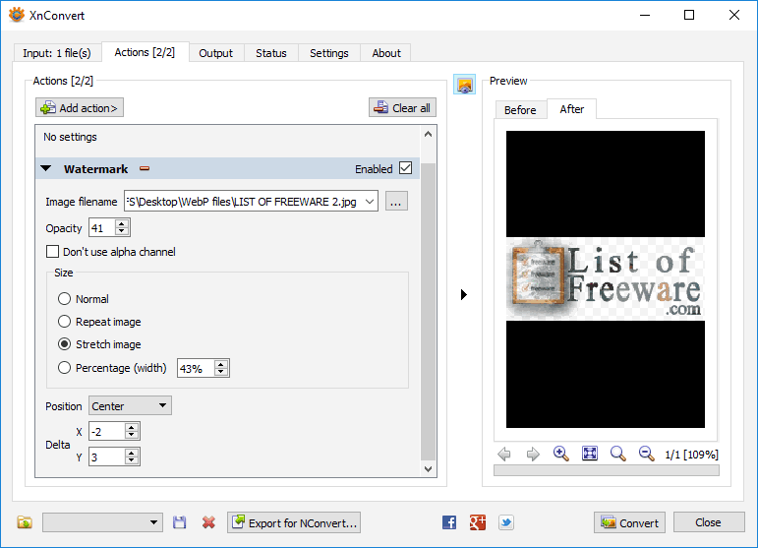
Task: Delete the script preset with the red X
Action: point(208,522)
